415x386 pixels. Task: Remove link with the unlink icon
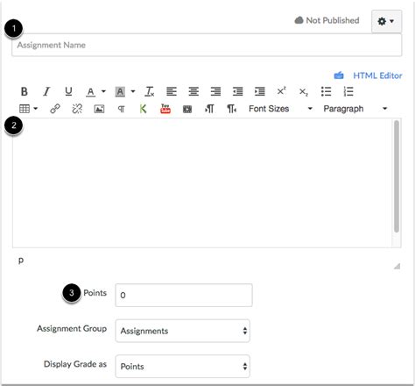pyautogui.click(x=77, y=109)
